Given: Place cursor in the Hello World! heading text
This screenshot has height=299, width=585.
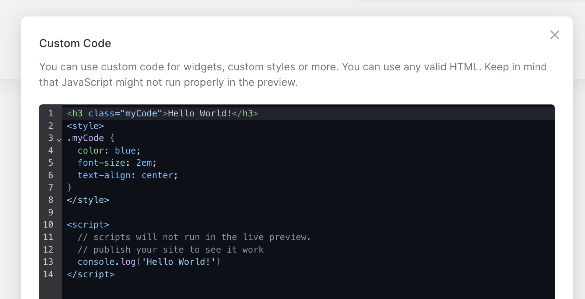Looking at the screenshot, I should coord(199,113).
